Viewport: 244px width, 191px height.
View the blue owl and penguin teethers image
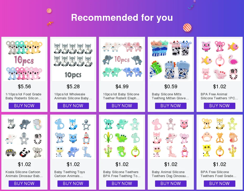pyautogui.click(x=73, y=138)
